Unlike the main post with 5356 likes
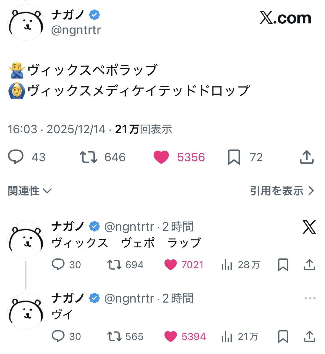The image size is (325, 354). click(161, 157)
